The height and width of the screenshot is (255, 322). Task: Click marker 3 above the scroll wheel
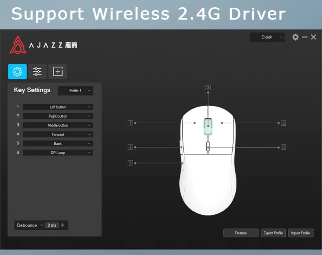pos(208,87)
